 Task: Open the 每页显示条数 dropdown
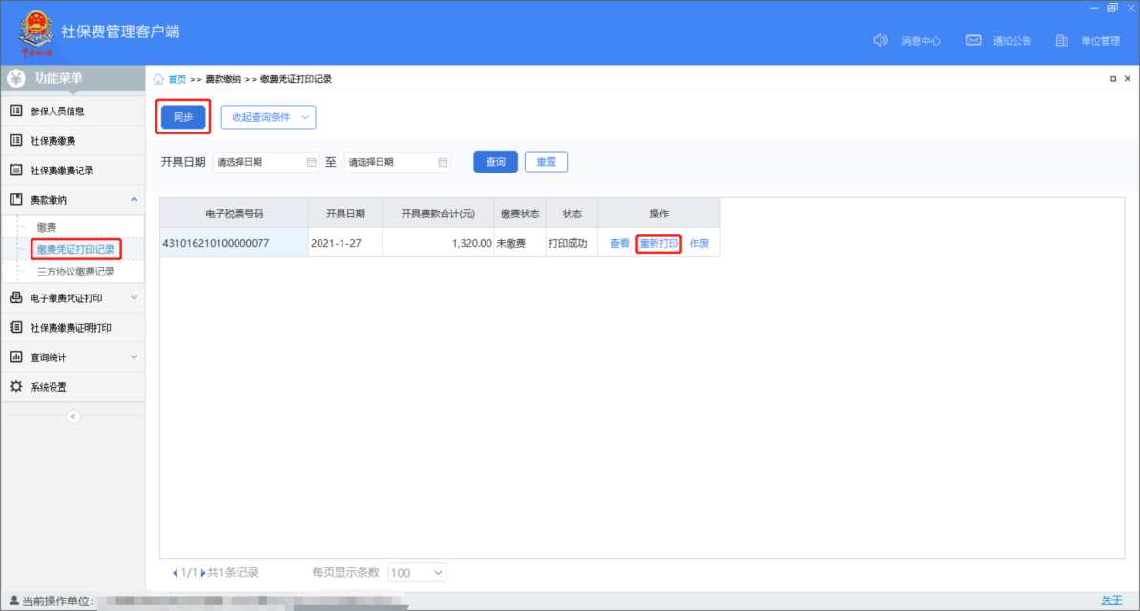pyautogui.click(x=417, y=573)
